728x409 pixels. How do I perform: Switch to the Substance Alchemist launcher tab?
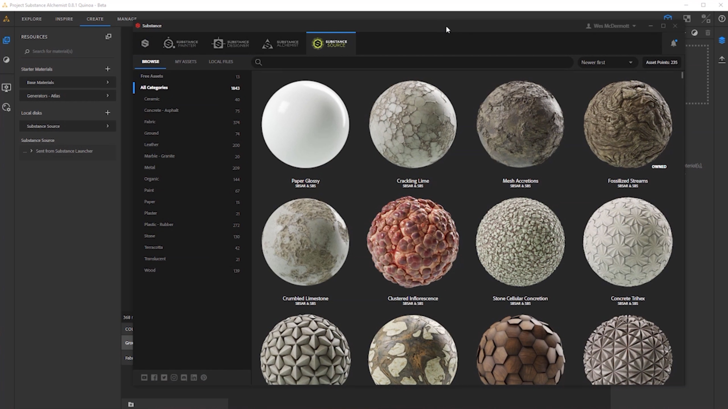(x=280, y=44)
